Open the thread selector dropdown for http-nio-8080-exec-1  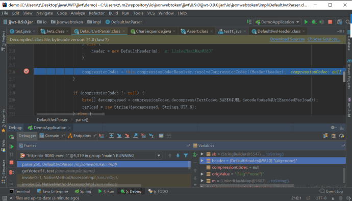pos(159,156)
